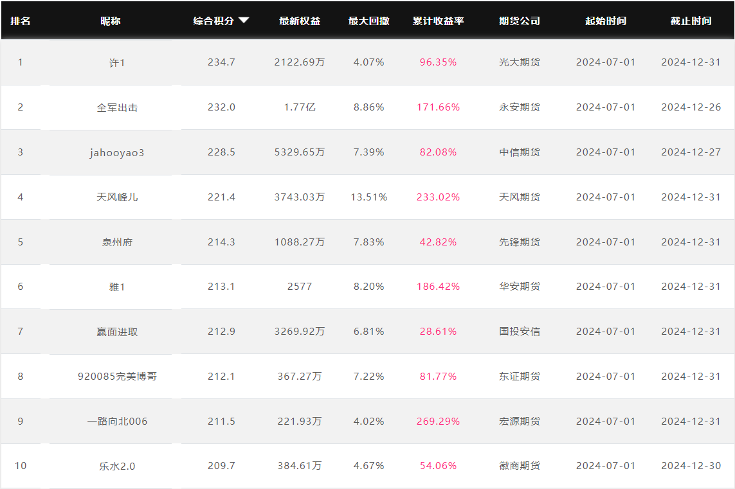Click score value 209.7
The width and height of the screenshot is (735, 489).
coord(221,466)
